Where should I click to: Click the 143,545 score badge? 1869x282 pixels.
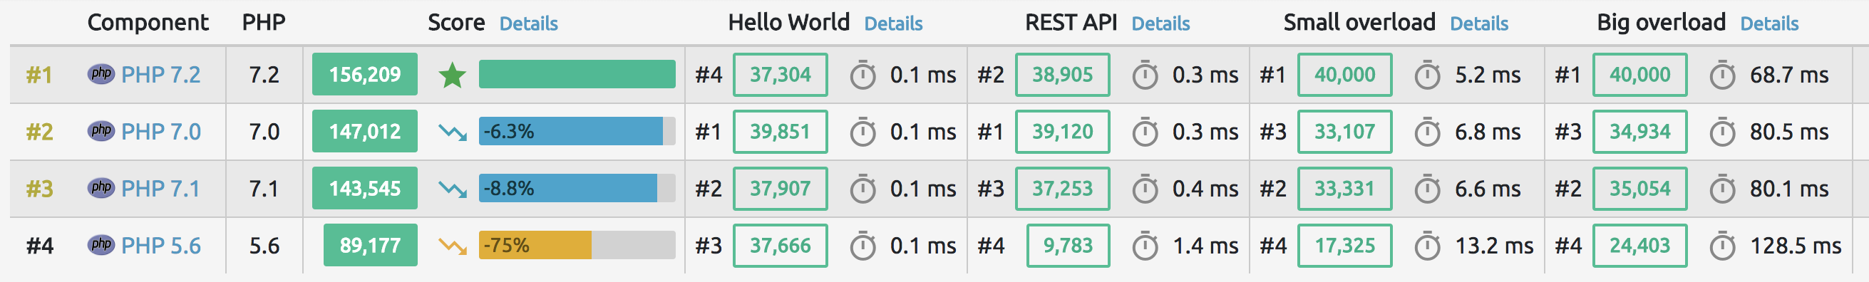click(365, 188)
